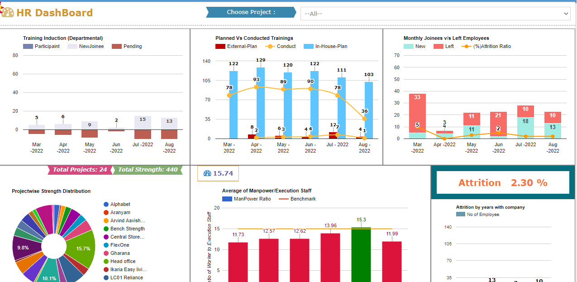Click the Conduct line legend marker
Viewport: 577px width, 282px height.
pos(270,47)
